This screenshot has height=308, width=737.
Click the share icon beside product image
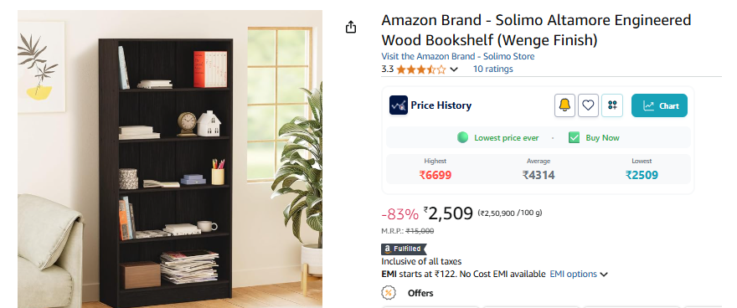pyautogui.click(x=351, y=28)
